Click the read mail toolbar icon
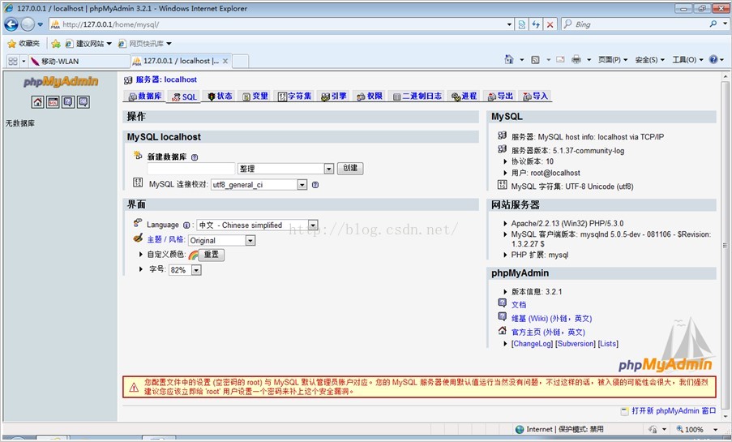This screenshot has height=442, width=732. [560, 60]
